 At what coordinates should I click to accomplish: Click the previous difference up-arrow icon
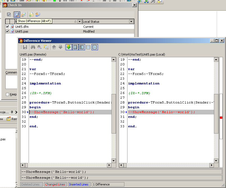coord(54,47)
